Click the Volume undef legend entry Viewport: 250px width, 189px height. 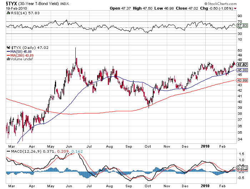tap(21, 59)
